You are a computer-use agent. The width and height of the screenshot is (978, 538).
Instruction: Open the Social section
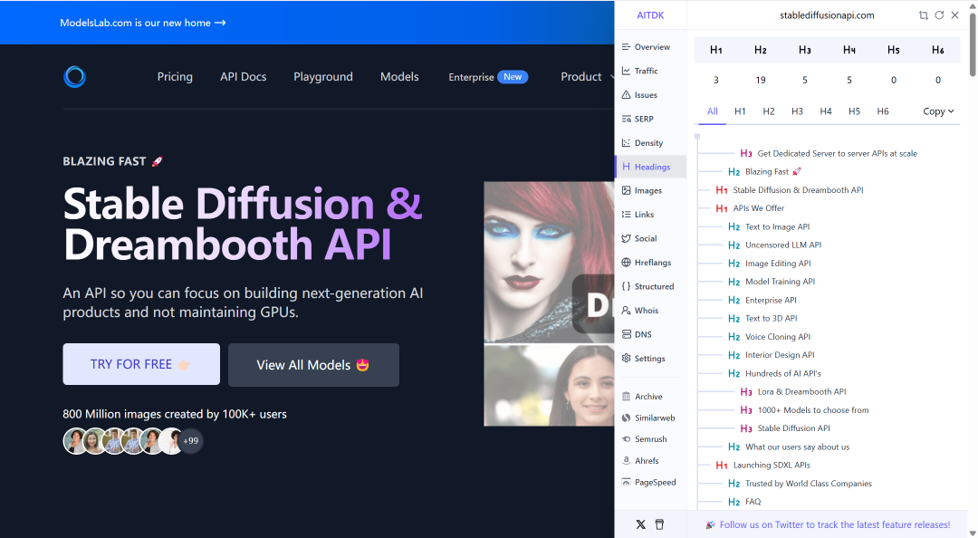click(x=639, y=238)
